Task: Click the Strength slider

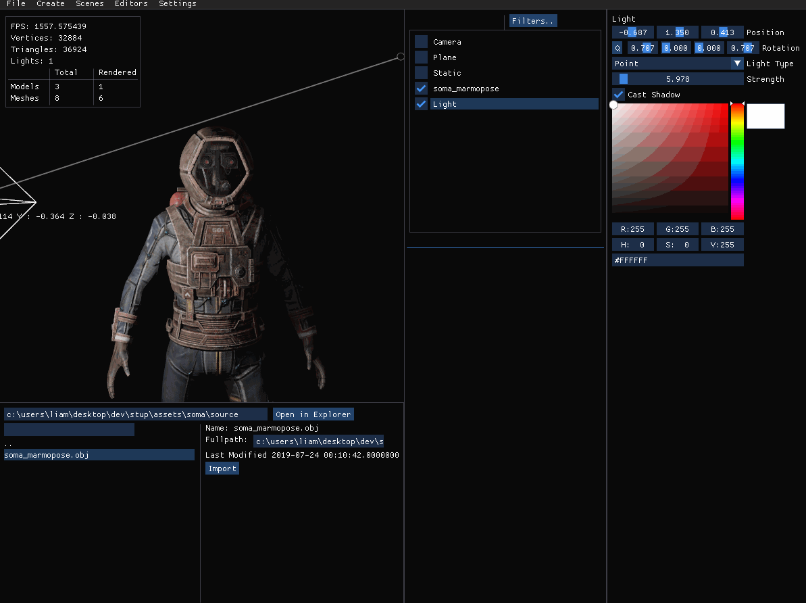Action: (x=678, y=79)
